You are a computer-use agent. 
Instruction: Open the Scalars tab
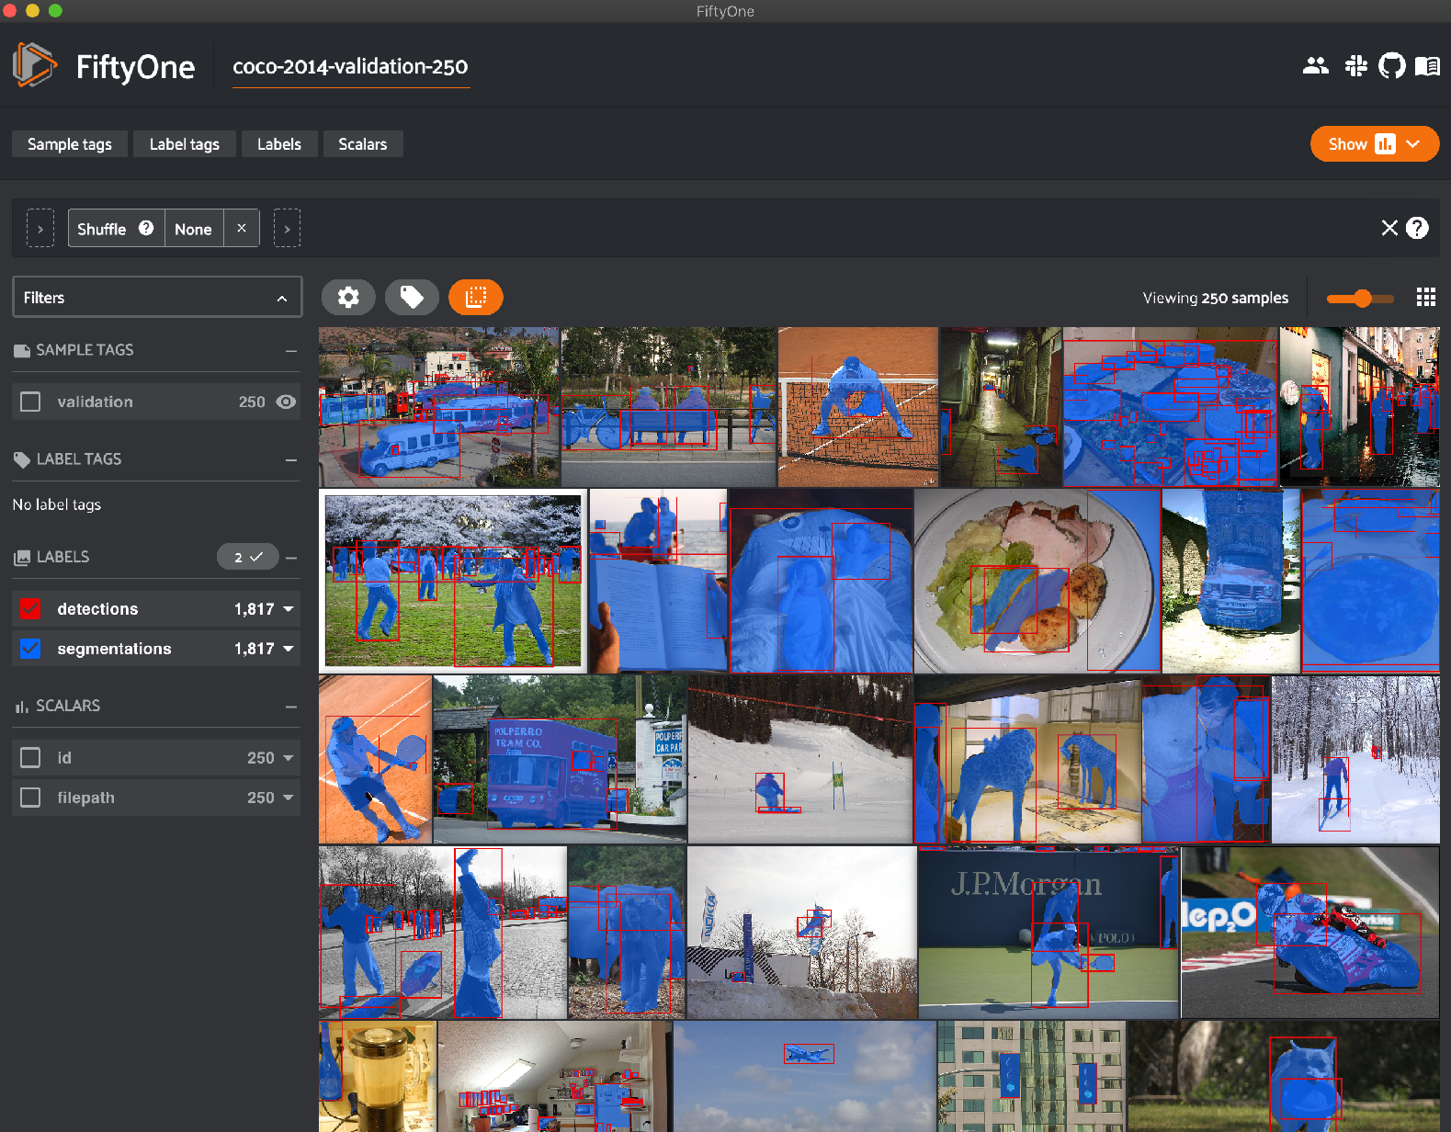pyautogui.click(x=363, y=144)
